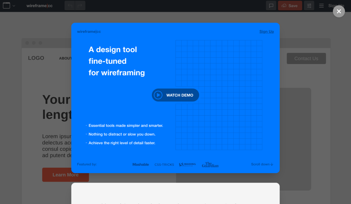Image resolution: width=351 pixels, height=204 pixels.
Task: Click 'Achieve the right level of detail faster.' text
Action: (122, 143)
